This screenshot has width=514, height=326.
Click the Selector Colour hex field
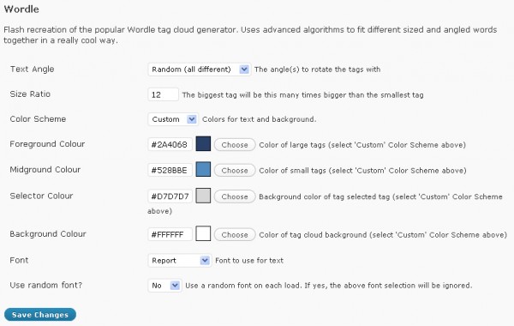[170, 196]
